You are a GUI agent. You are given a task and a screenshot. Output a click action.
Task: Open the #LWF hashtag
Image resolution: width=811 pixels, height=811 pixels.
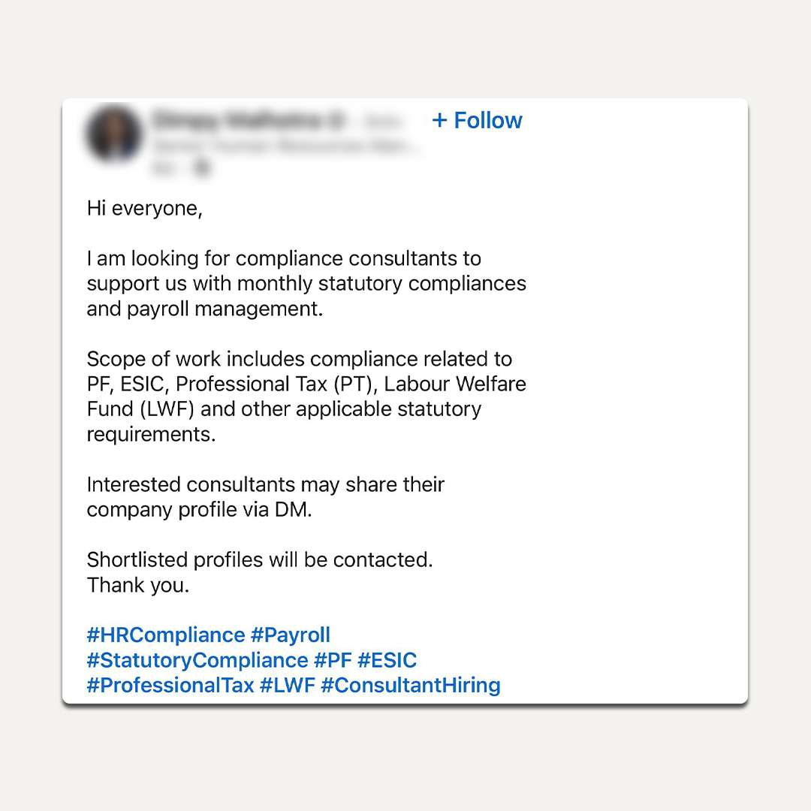tap(287, 686)
